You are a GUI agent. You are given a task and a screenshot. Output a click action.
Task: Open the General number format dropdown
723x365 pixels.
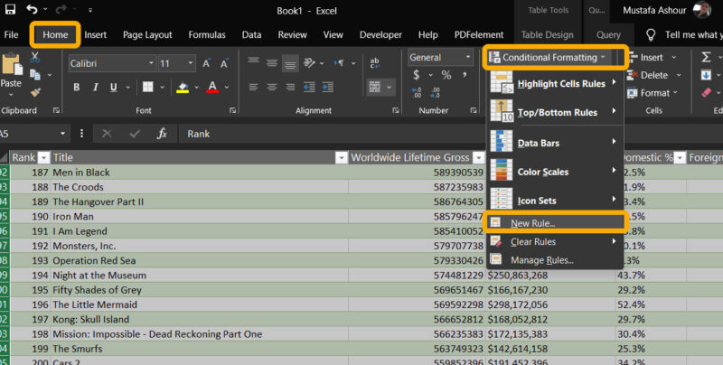[x=467, y=57]
